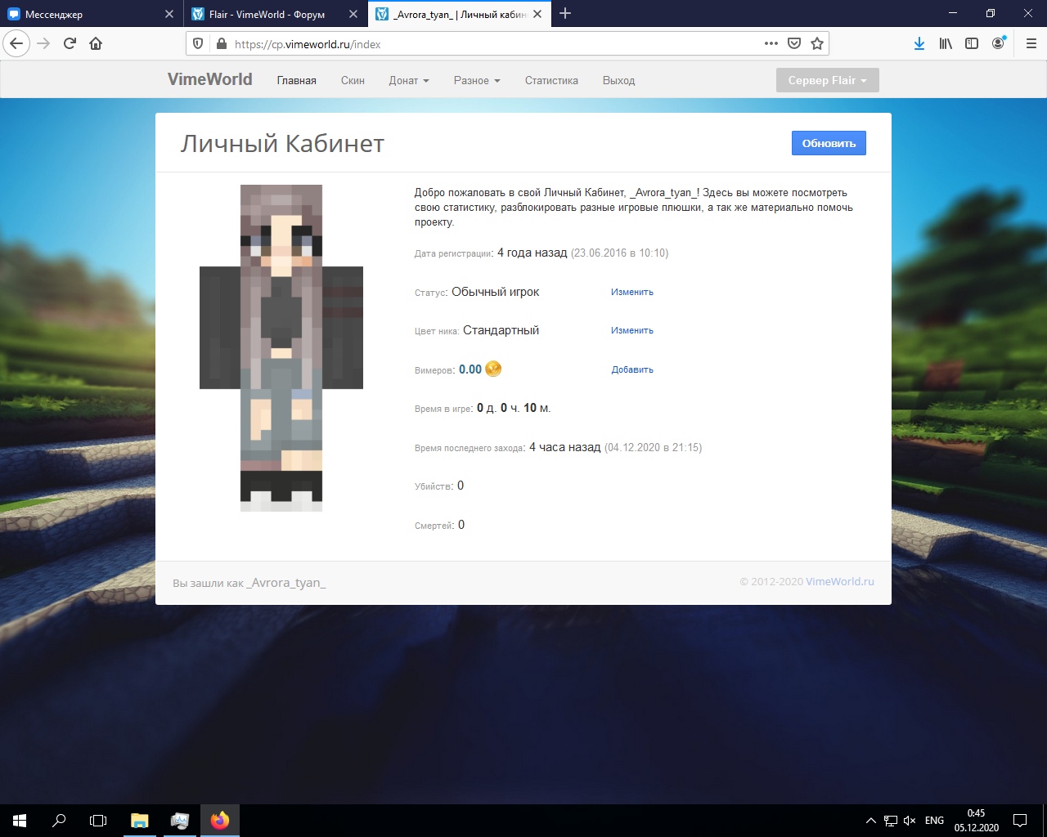Image resolution: width=1047 pixels, height=837 pixels.
Task: Click the browser forward arrow
Action: coord(43,44)
